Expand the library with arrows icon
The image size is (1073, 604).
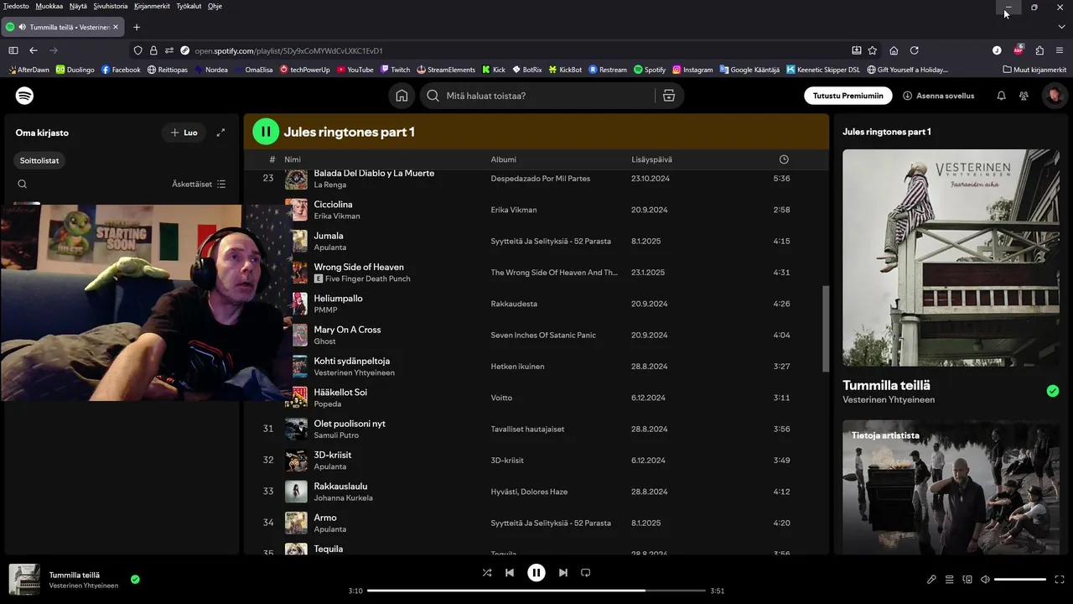click(220, 133)
